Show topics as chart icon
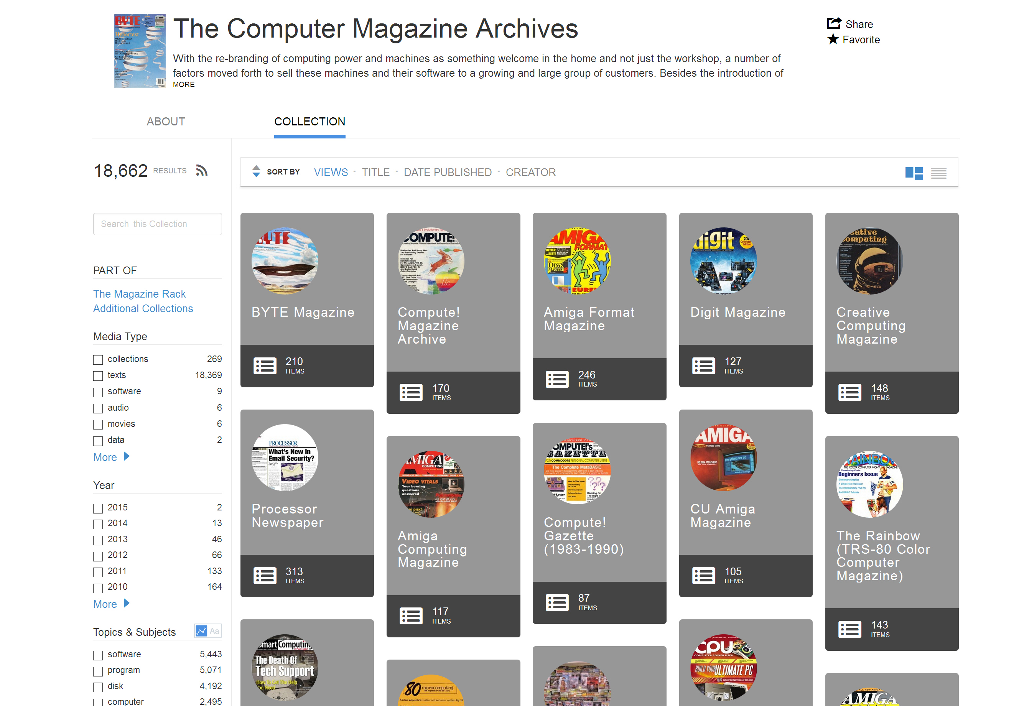The height and width of the screenshot is (706, 1019). (x=201, y=631)
